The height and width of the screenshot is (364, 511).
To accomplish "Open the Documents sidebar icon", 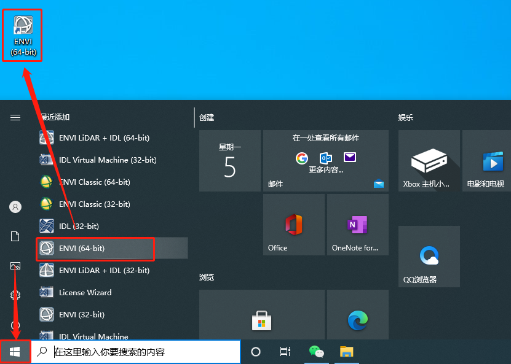I will (15, 236).
